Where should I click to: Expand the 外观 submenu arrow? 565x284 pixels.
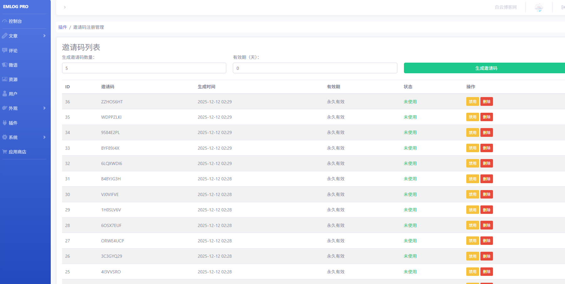coord(44,108)
